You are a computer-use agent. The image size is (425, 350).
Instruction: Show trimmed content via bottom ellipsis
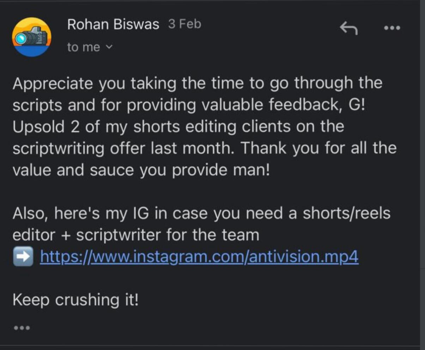(x=22, y=328)
